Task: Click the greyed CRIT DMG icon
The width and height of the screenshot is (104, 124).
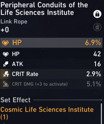Action: [6, 84]
